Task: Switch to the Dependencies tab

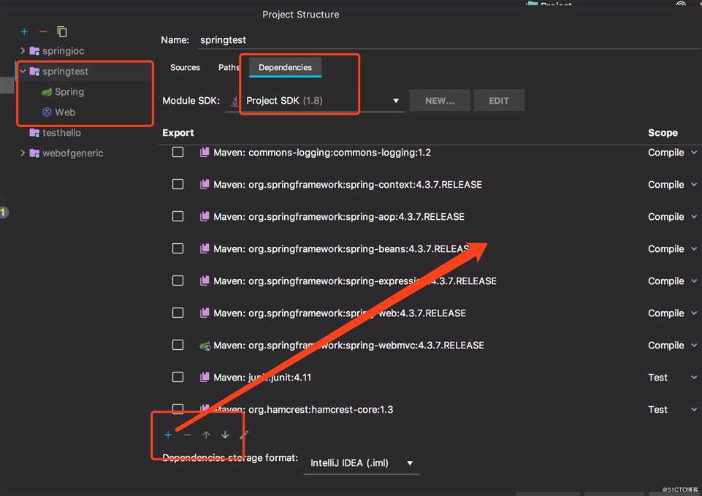Action: pyautogui.click(x=285, y=67)
